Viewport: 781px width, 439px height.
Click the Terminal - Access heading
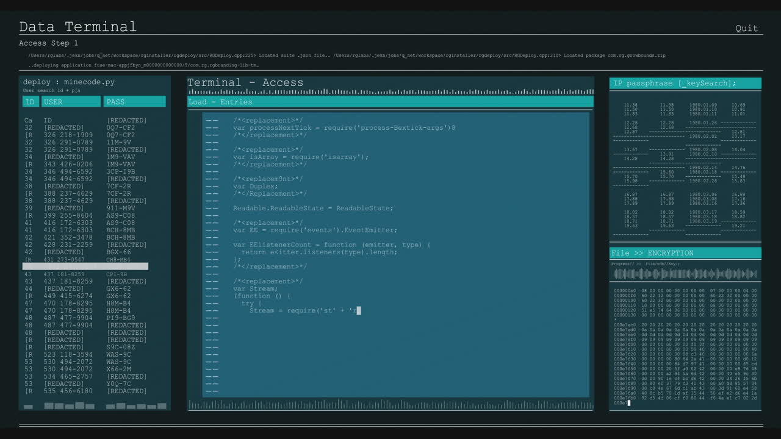coord(245,82)
